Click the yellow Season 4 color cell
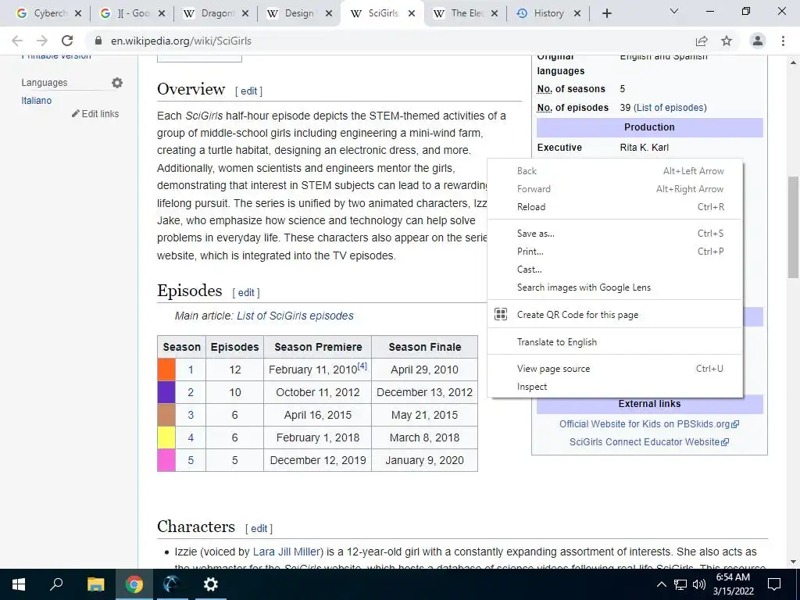This screenshot has height=600, width=800. coord(166,437)
